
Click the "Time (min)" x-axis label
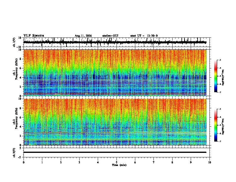[119, 165]
